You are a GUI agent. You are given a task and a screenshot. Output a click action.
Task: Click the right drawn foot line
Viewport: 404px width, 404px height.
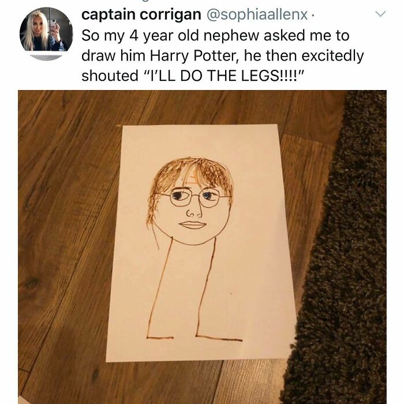(219, 338)
